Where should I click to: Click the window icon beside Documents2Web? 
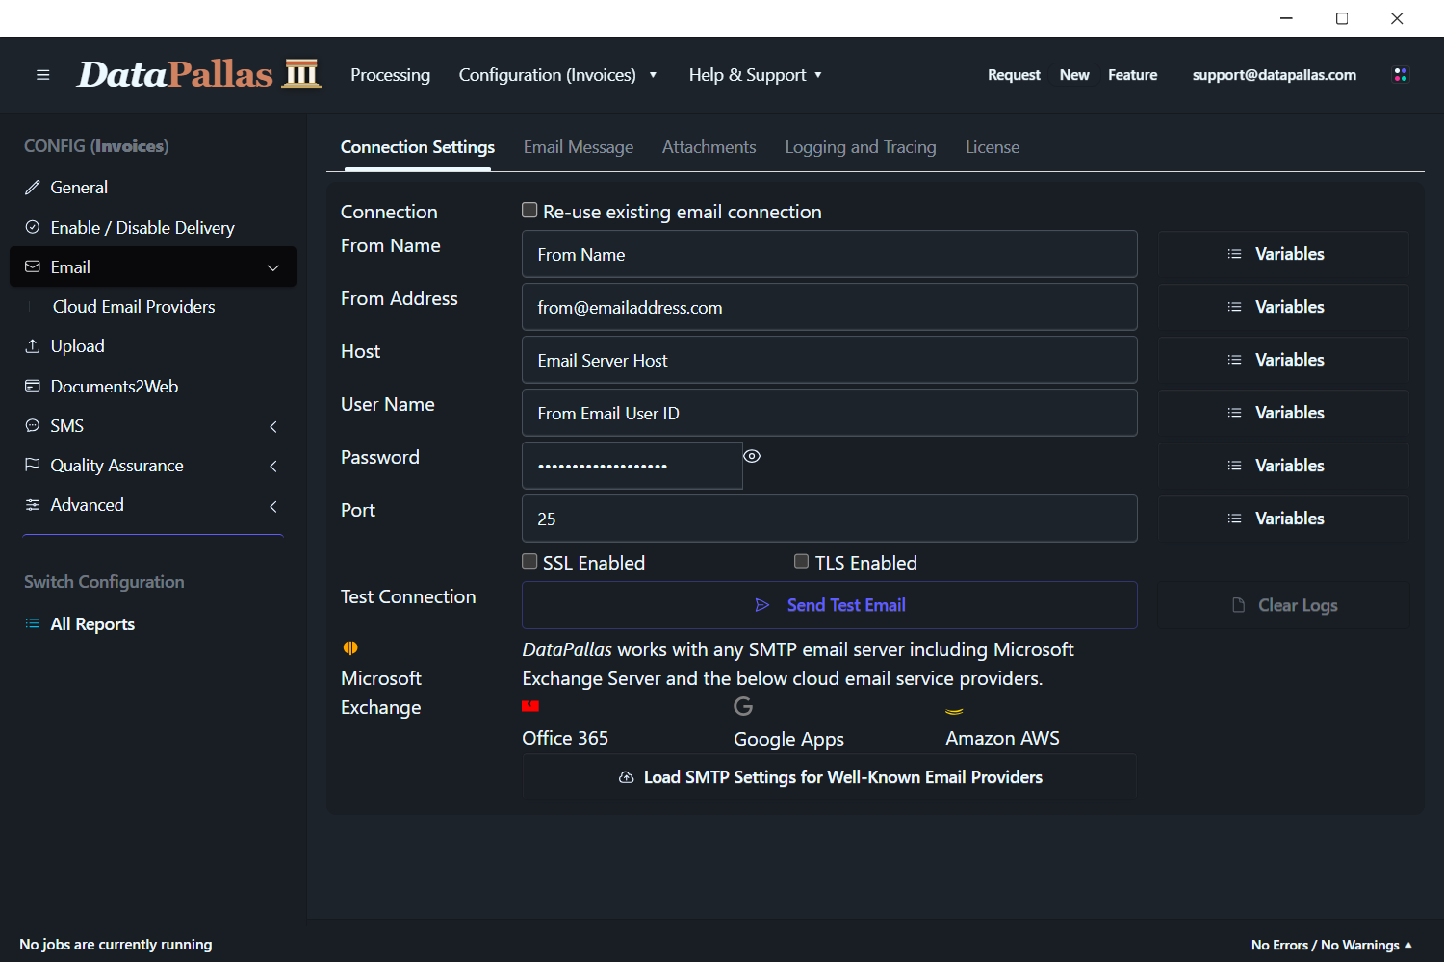coord(33,386)
